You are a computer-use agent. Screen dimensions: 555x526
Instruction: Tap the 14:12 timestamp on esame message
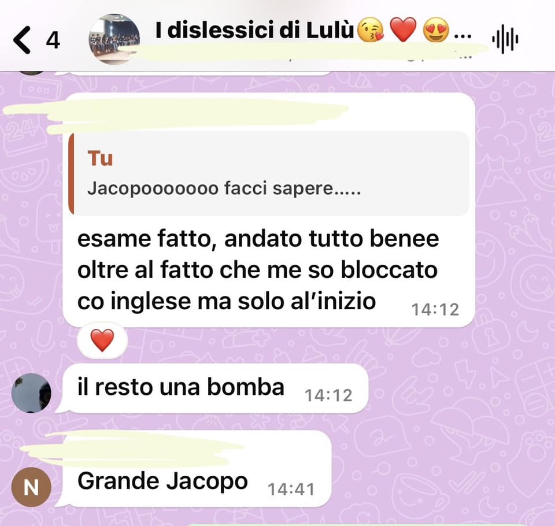tap(435, 309)
